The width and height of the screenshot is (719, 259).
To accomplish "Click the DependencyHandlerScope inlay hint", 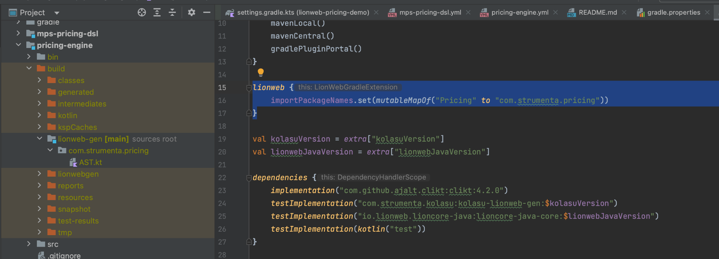I will point(374,177).
